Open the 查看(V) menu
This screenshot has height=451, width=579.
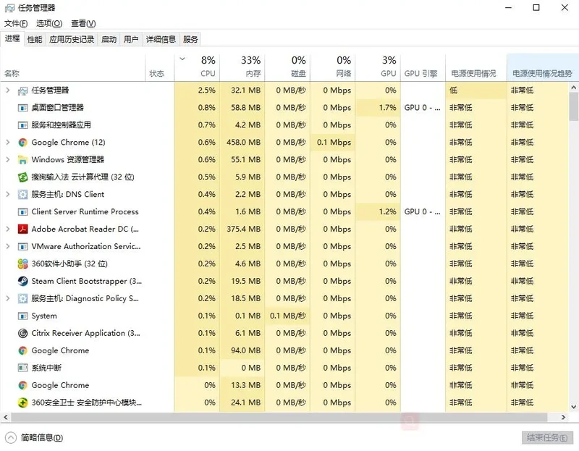click(83, 24)
